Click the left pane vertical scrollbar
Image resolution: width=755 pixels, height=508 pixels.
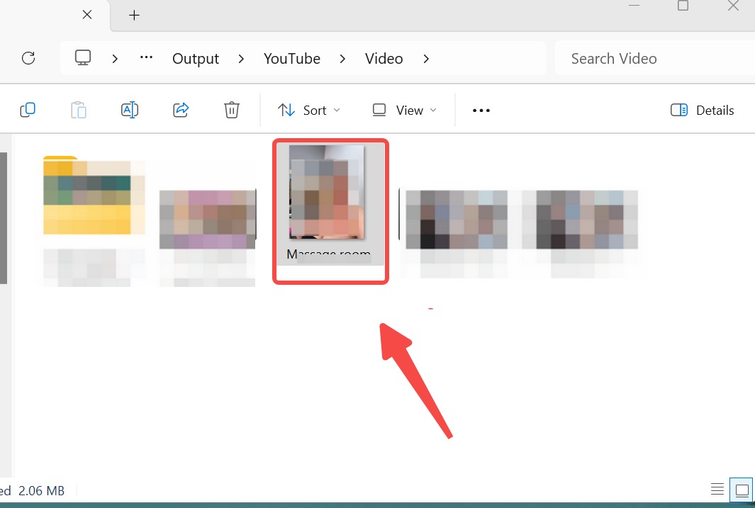[4, 218]
